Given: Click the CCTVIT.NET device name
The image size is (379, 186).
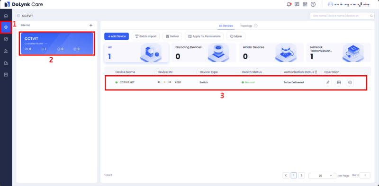Looking at the screenshot, I should (127, 82).
